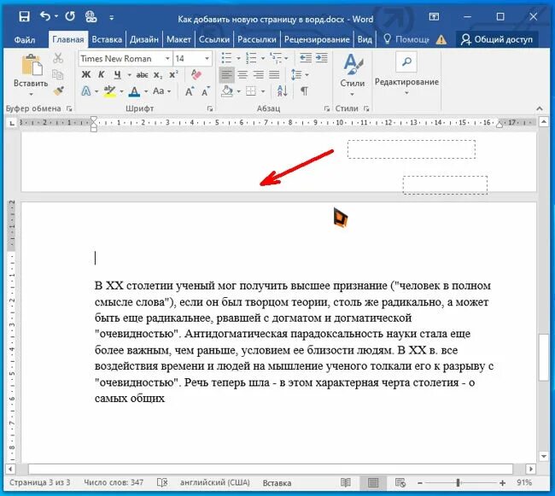Adjust the zoom slider handle
The image size is (555, 496).
(458, 482)
